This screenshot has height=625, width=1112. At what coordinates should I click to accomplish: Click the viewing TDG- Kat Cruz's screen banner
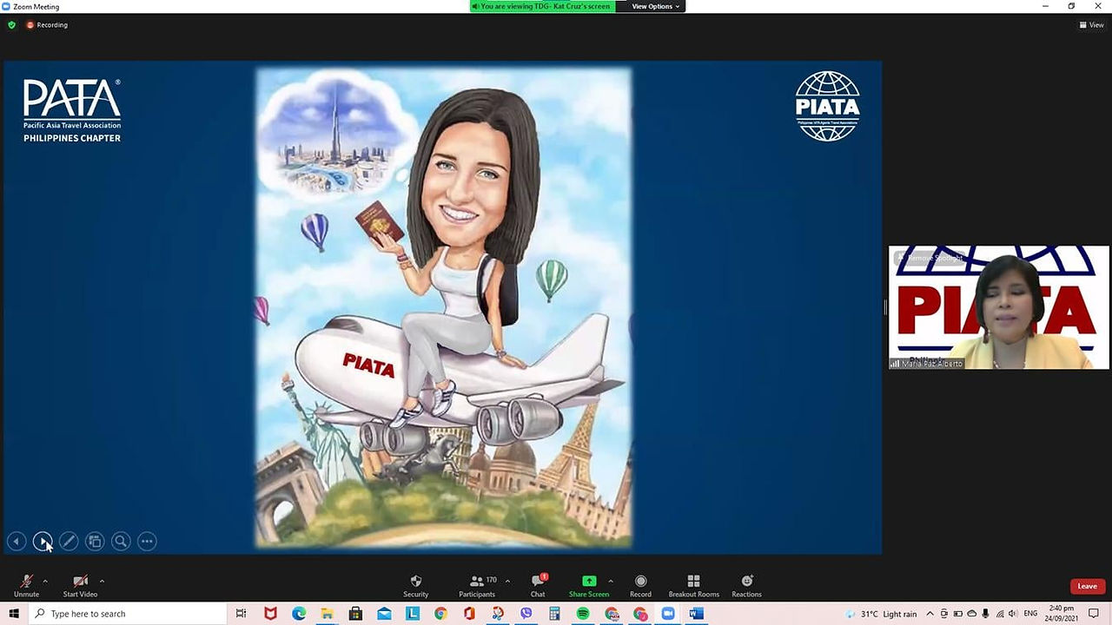point(543,6)
